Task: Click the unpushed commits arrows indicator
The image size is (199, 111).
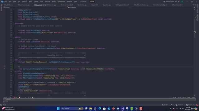Action: click(165, 105)
